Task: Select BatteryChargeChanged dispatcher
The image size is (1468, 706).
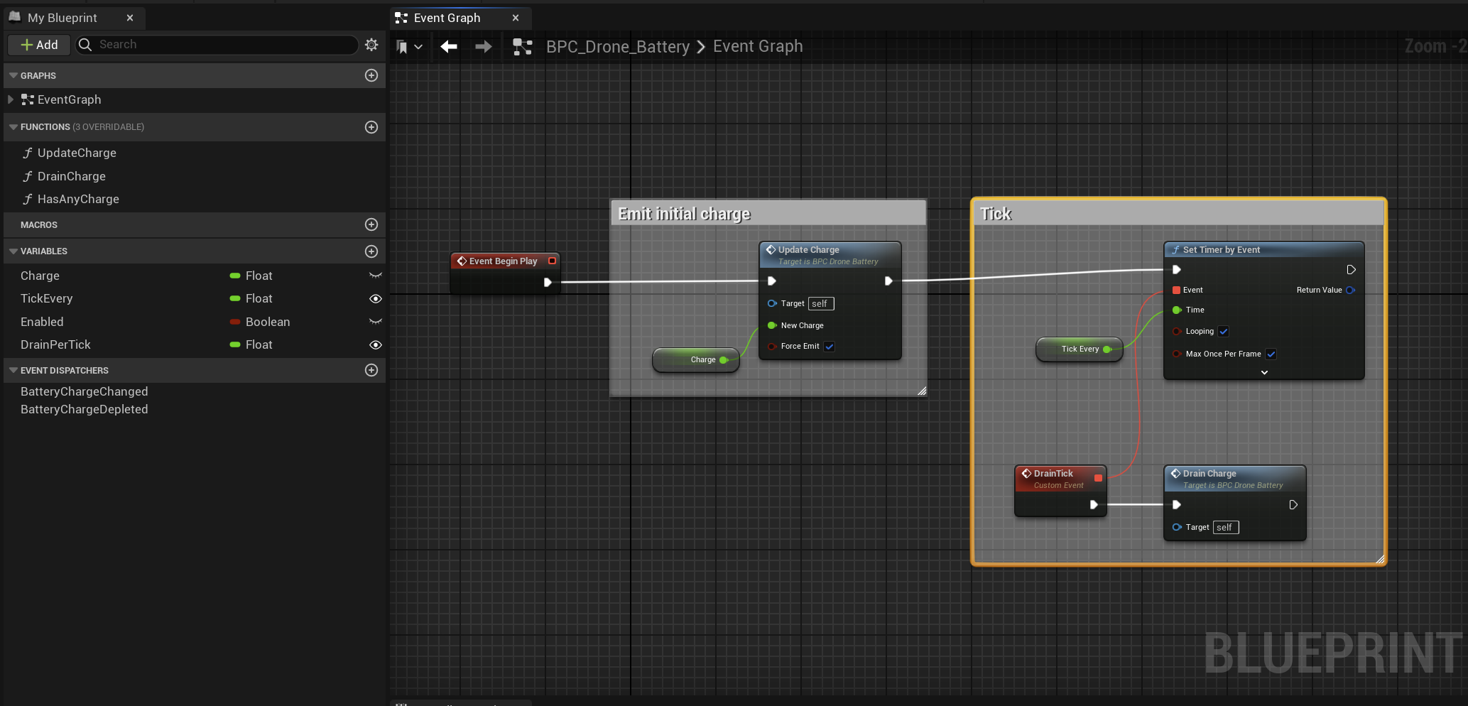Action: click(x=84, y=391)
